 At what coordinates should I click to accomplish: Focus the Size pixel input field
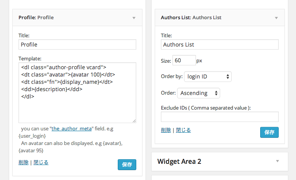point(184,60)
